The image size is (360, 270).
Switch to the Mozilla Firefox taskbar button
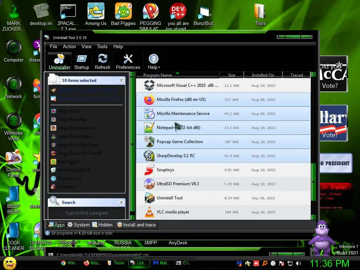point(92,263)
